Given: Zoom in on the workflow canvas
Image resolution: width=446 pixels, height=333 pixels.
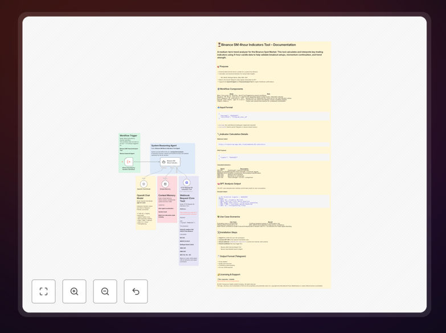Looking at the screenshot, I should pyautogui.click(x=74, y=291).
